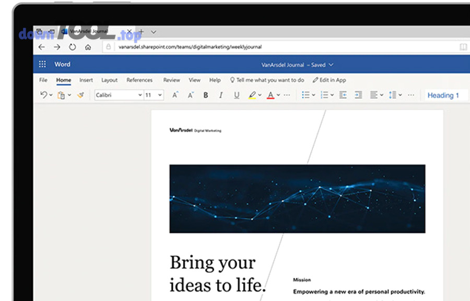Apply the Heading 1 style
Image resolution: width=470 pixels, height=301 pixels.
tap(444, 95)
